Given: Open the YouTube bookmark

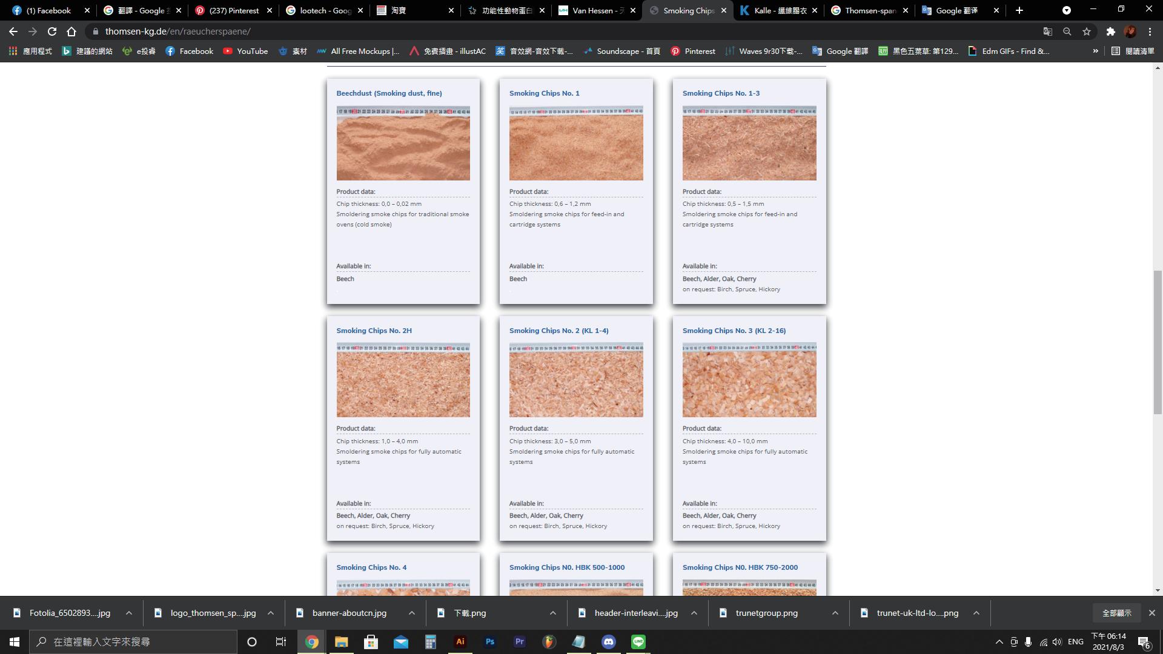Looking at the screenshot, I should [245, 51].
